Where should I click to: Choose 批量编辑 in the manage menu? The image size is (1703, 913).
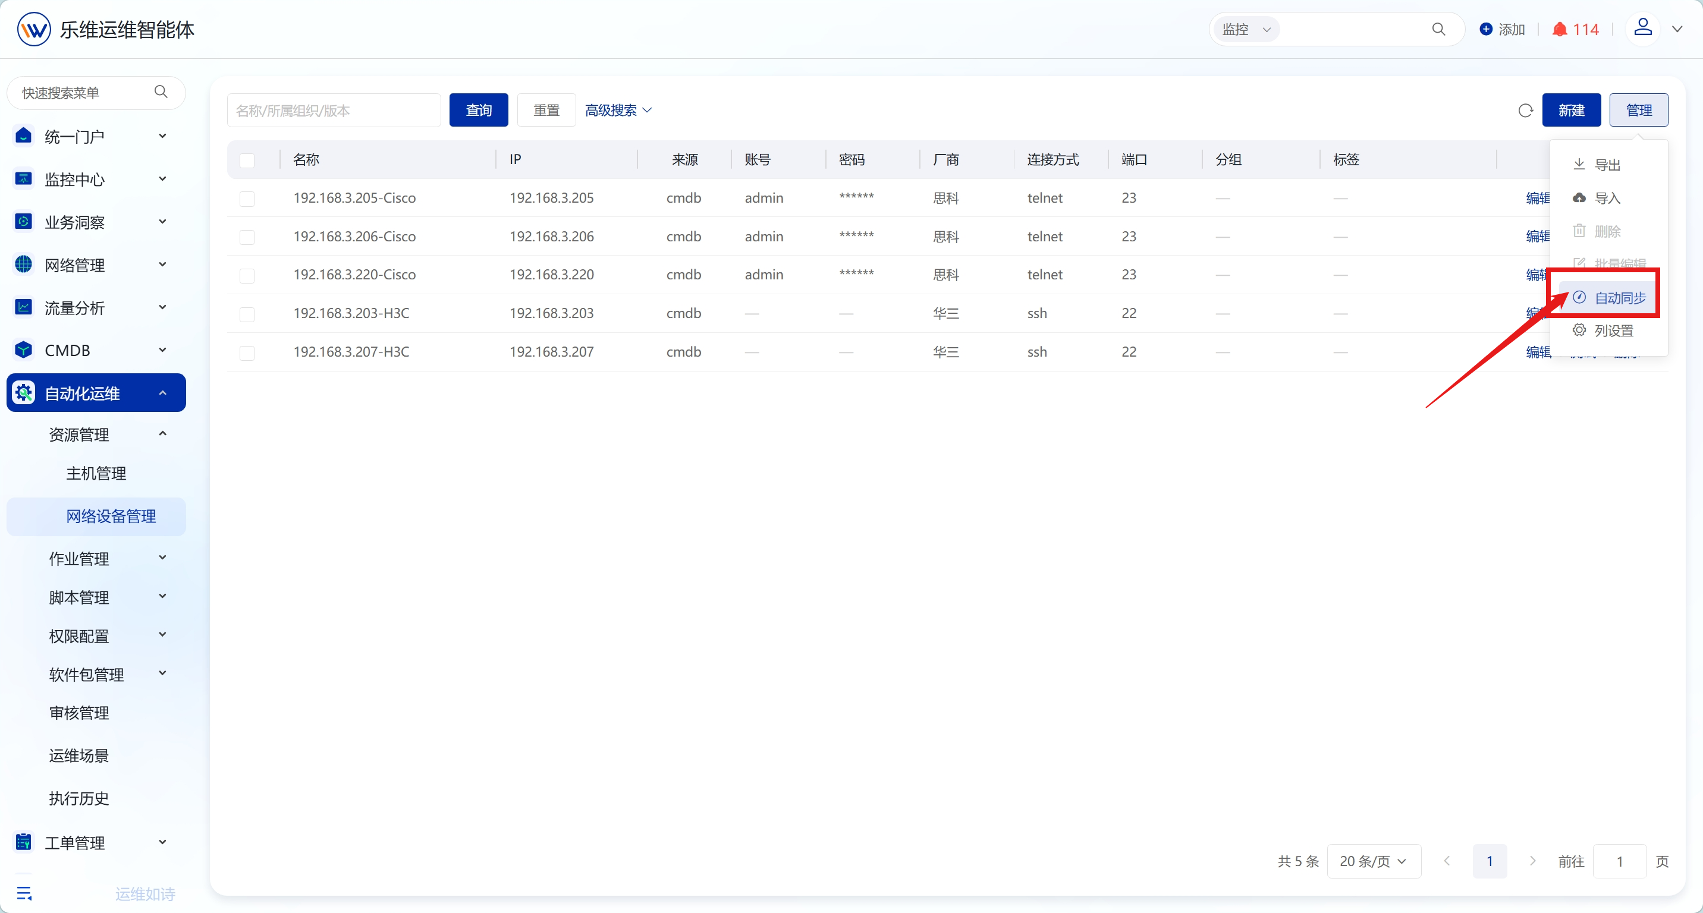1609,263
